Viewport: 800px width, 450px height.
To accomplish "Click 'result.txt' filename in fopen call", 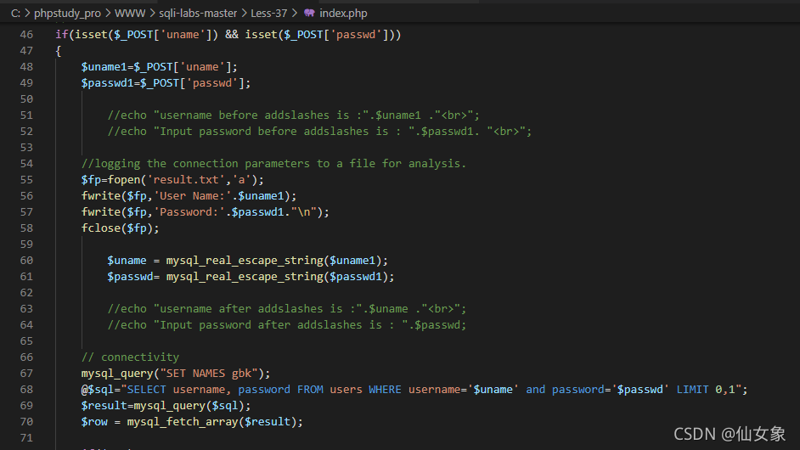I will (186, 180).
